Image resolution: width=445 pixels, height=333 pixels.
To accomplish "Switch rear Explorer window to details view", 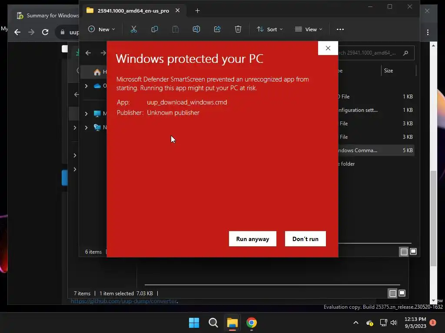I will click(392, 294).
